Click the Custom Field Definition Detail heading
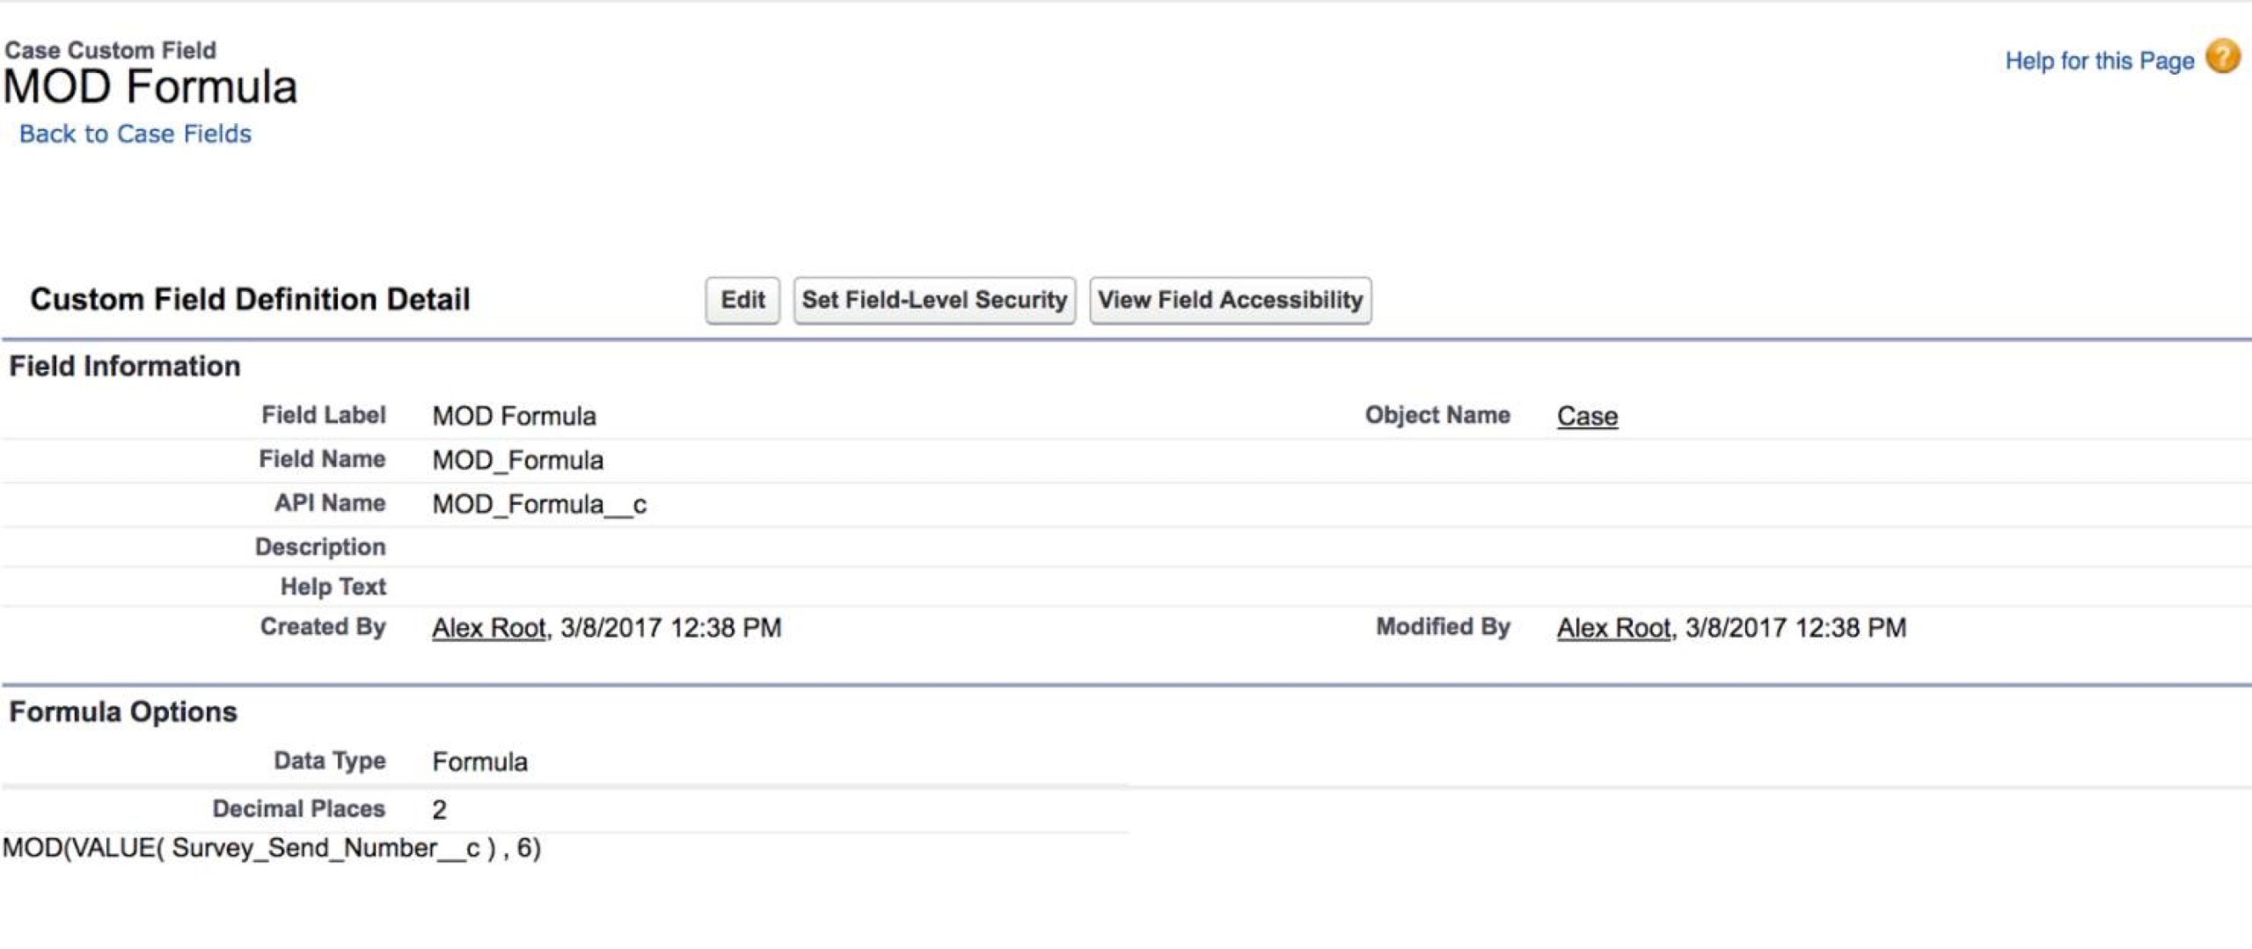Image resolution: width=2252 pixels, height=949 pixels. click(x=250, y=300)
